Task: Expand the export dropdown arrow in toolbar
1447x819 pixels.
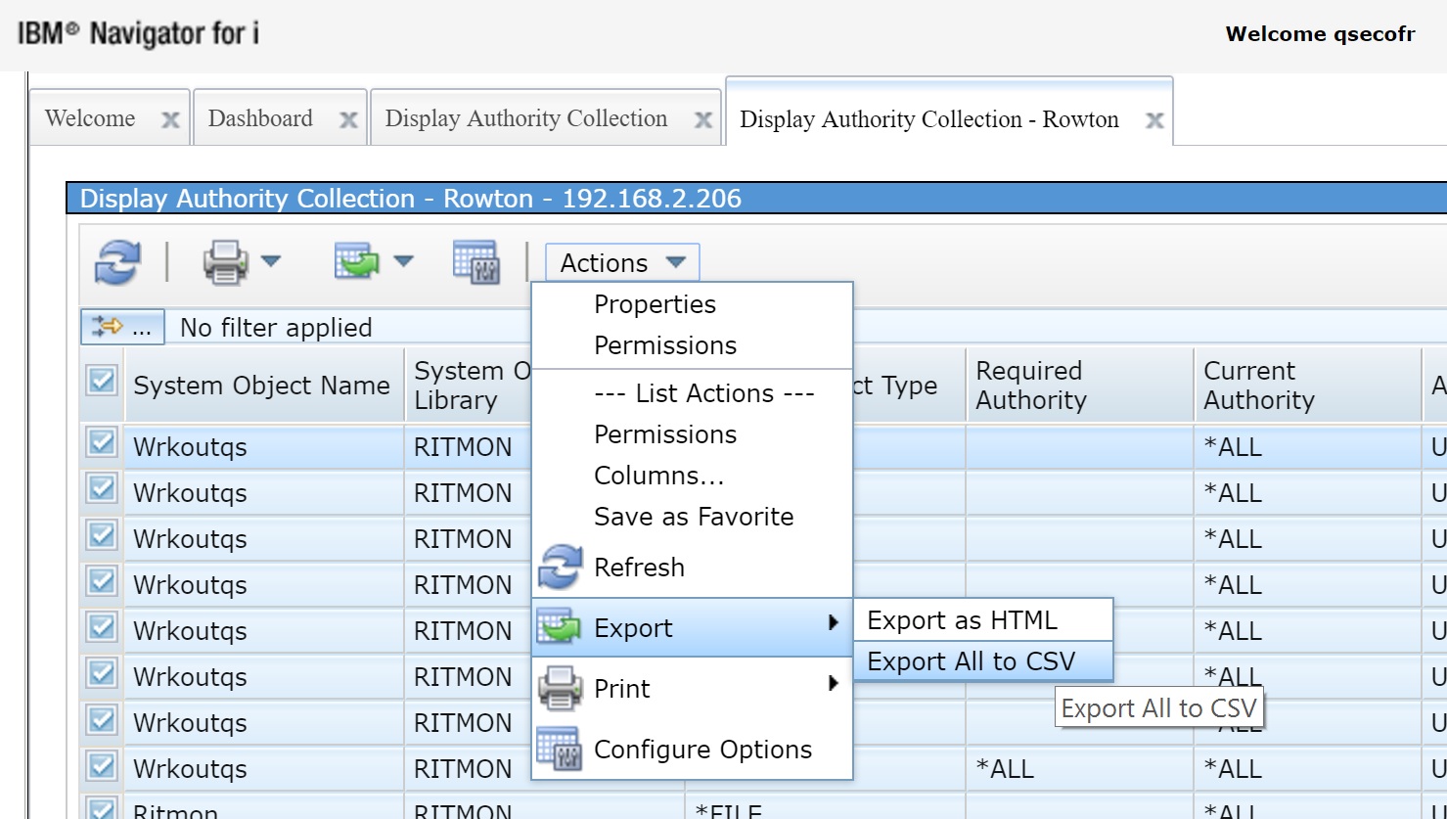Action: (x=403, y=261)
